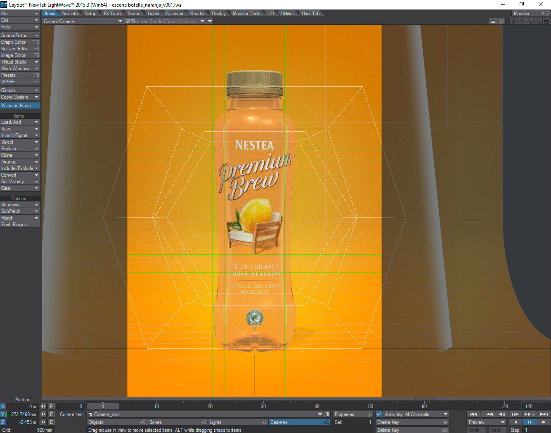The width and height of the screenshot is (551, 433).
Task: Click the timeline frame slider at 0
Action: pyautogui.click(x=103, y=407)
